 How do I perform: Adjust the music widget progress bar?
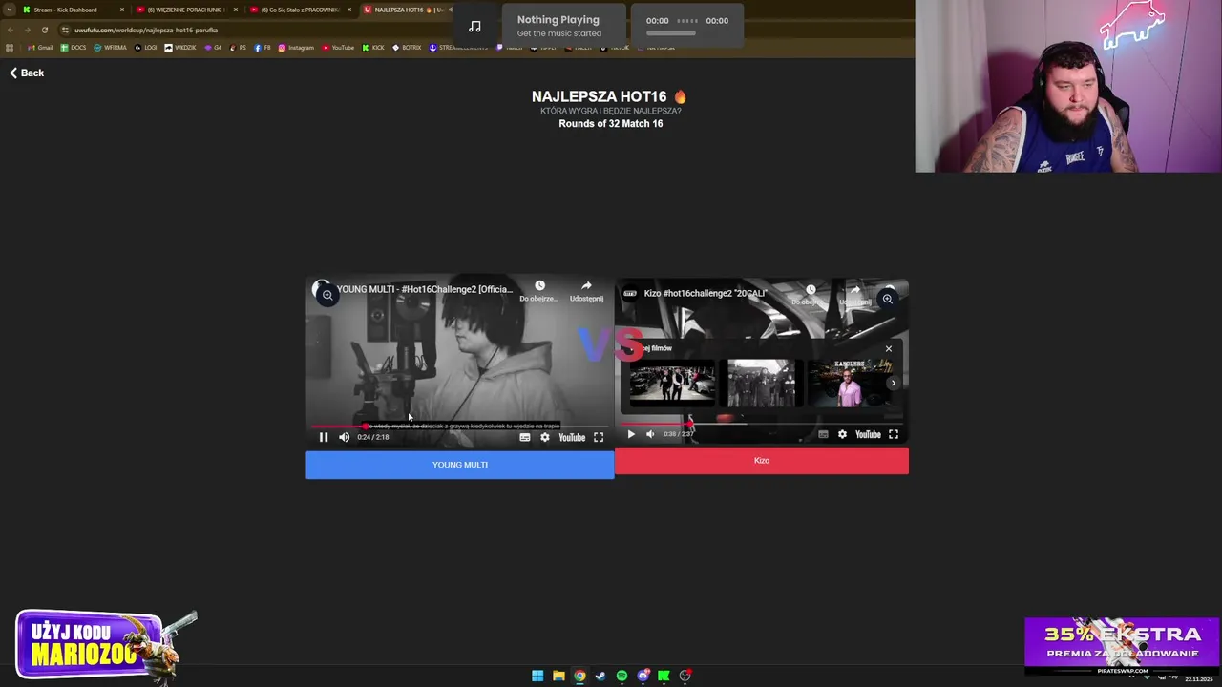(671, 33)
